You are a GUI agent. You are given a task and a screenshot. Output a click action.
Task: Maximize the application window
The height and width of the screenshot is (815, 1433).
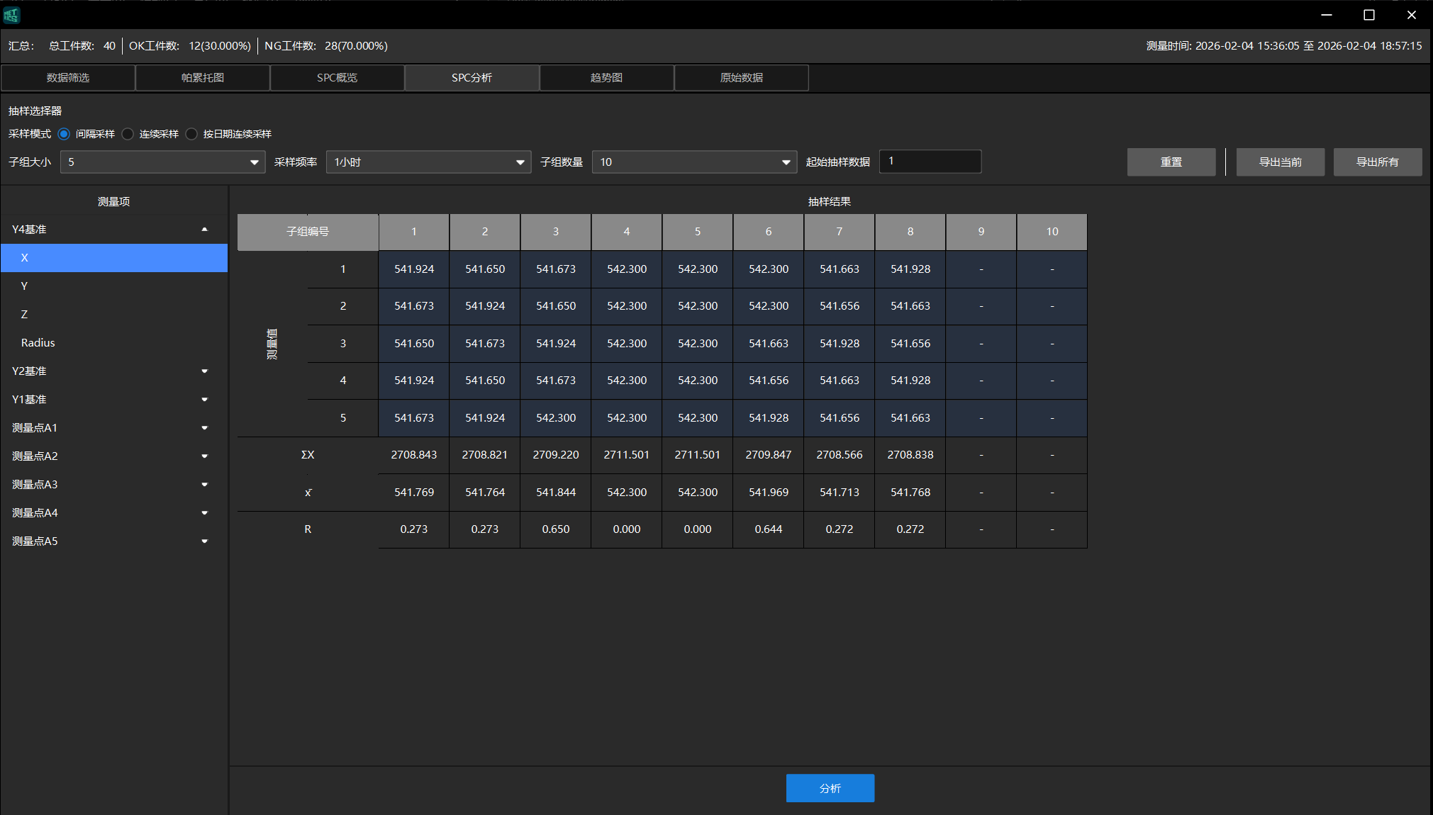coord(1368,15)
